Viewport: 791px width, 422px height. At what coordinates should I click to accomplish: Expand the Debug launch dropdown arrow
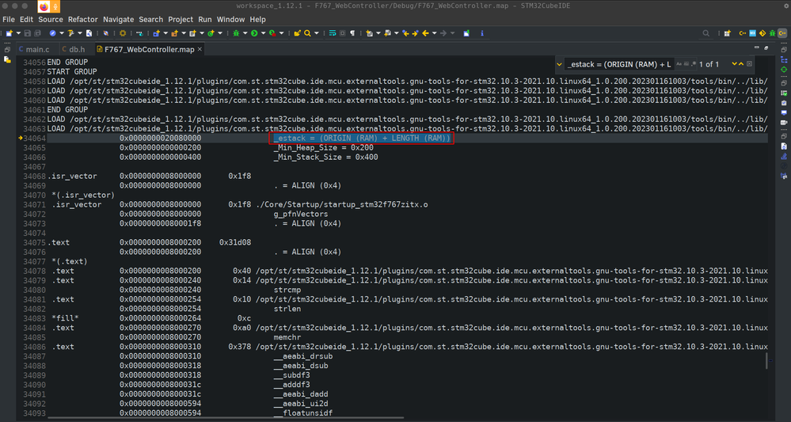(245, 33)
